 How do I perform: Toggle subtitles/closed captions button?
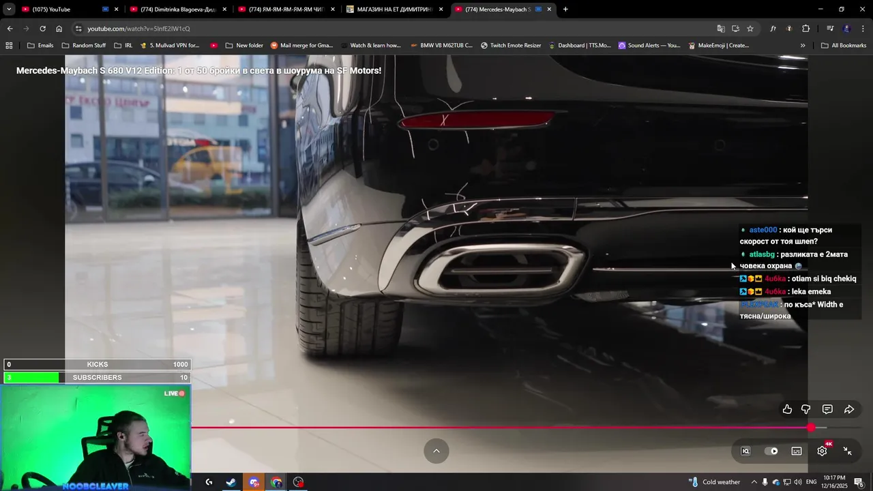coord(797,451)
